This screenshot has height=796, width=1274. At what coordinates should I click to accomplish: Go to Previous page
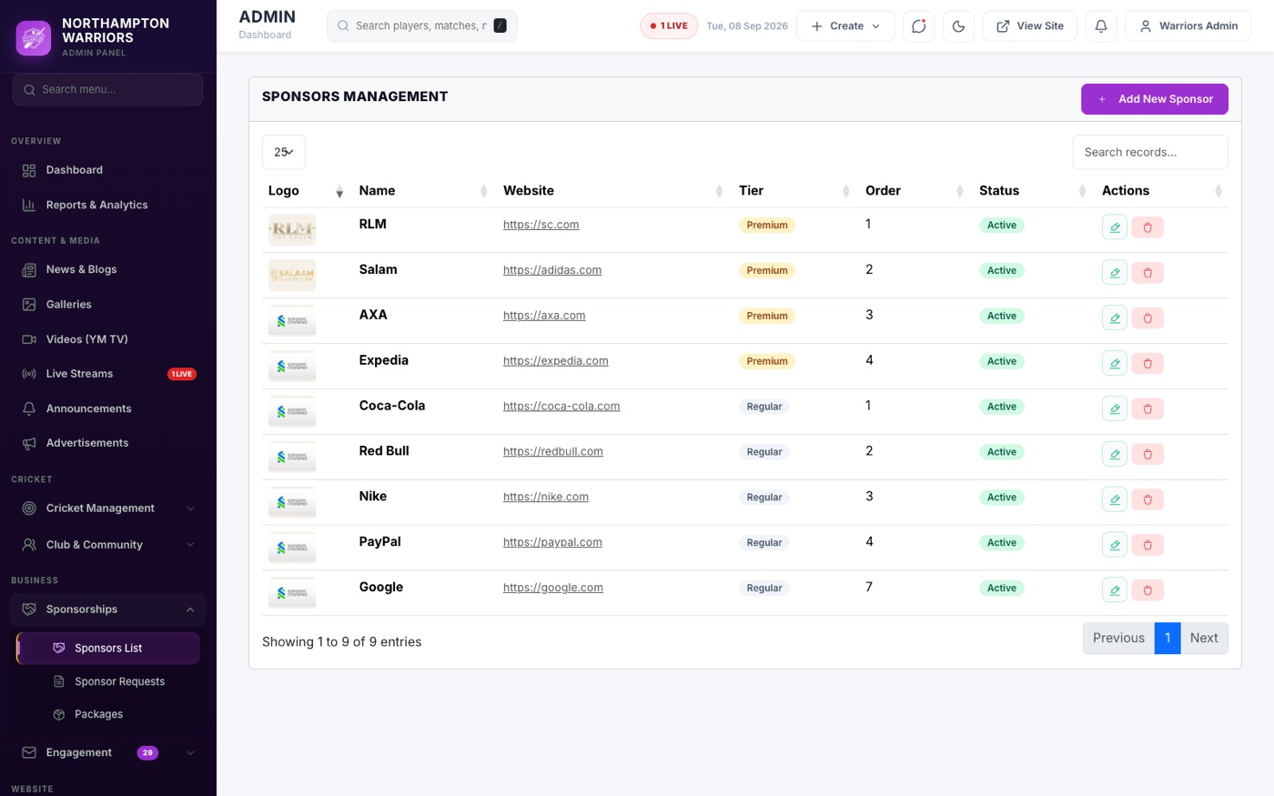pyautogui.click(x=1118, y=639)
